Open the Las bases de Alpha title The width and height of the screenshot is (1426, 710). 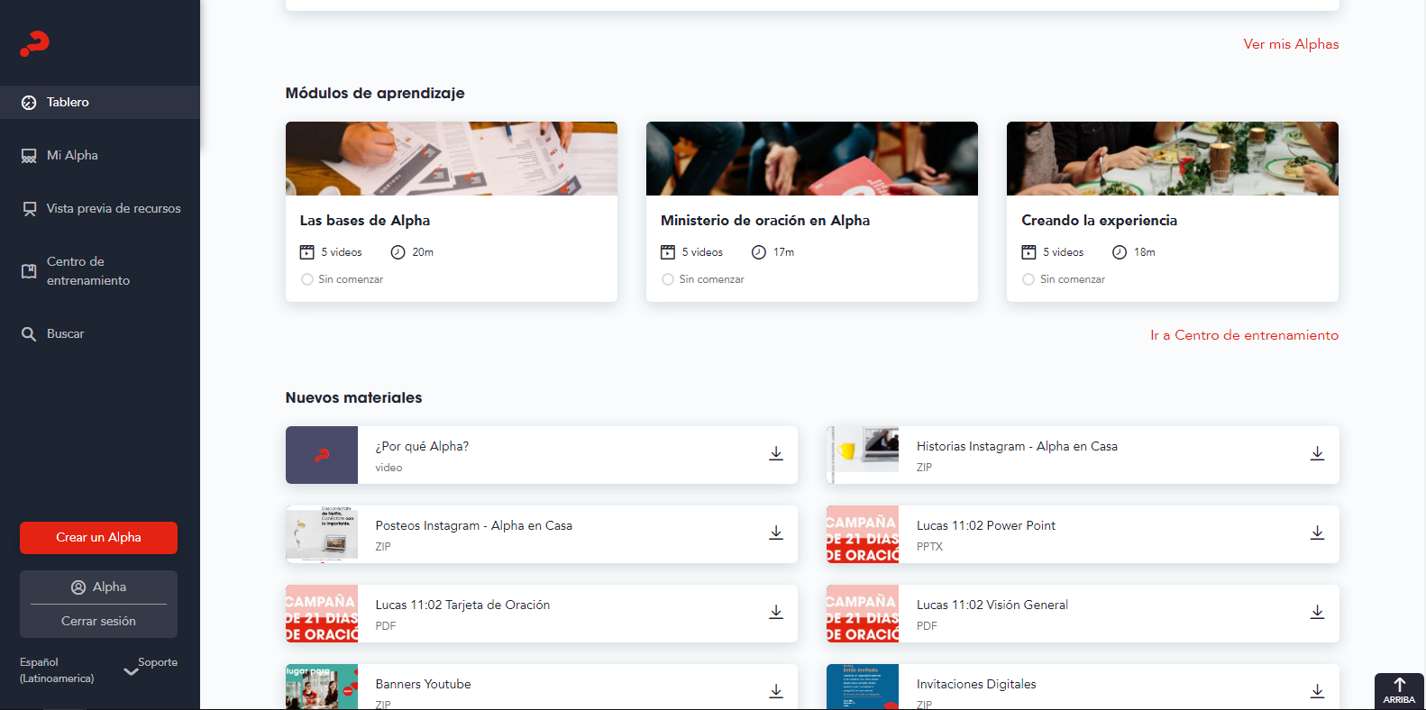click(365, 221)
